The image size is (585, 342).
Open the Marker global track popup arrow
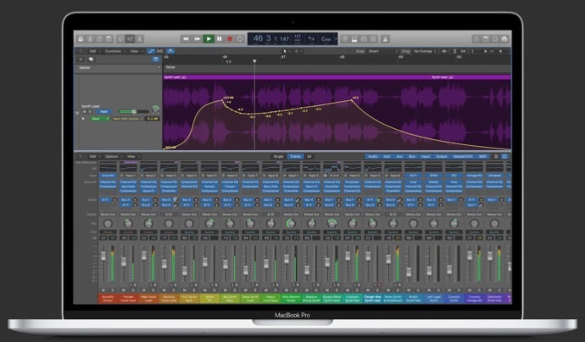click(159, 68)
